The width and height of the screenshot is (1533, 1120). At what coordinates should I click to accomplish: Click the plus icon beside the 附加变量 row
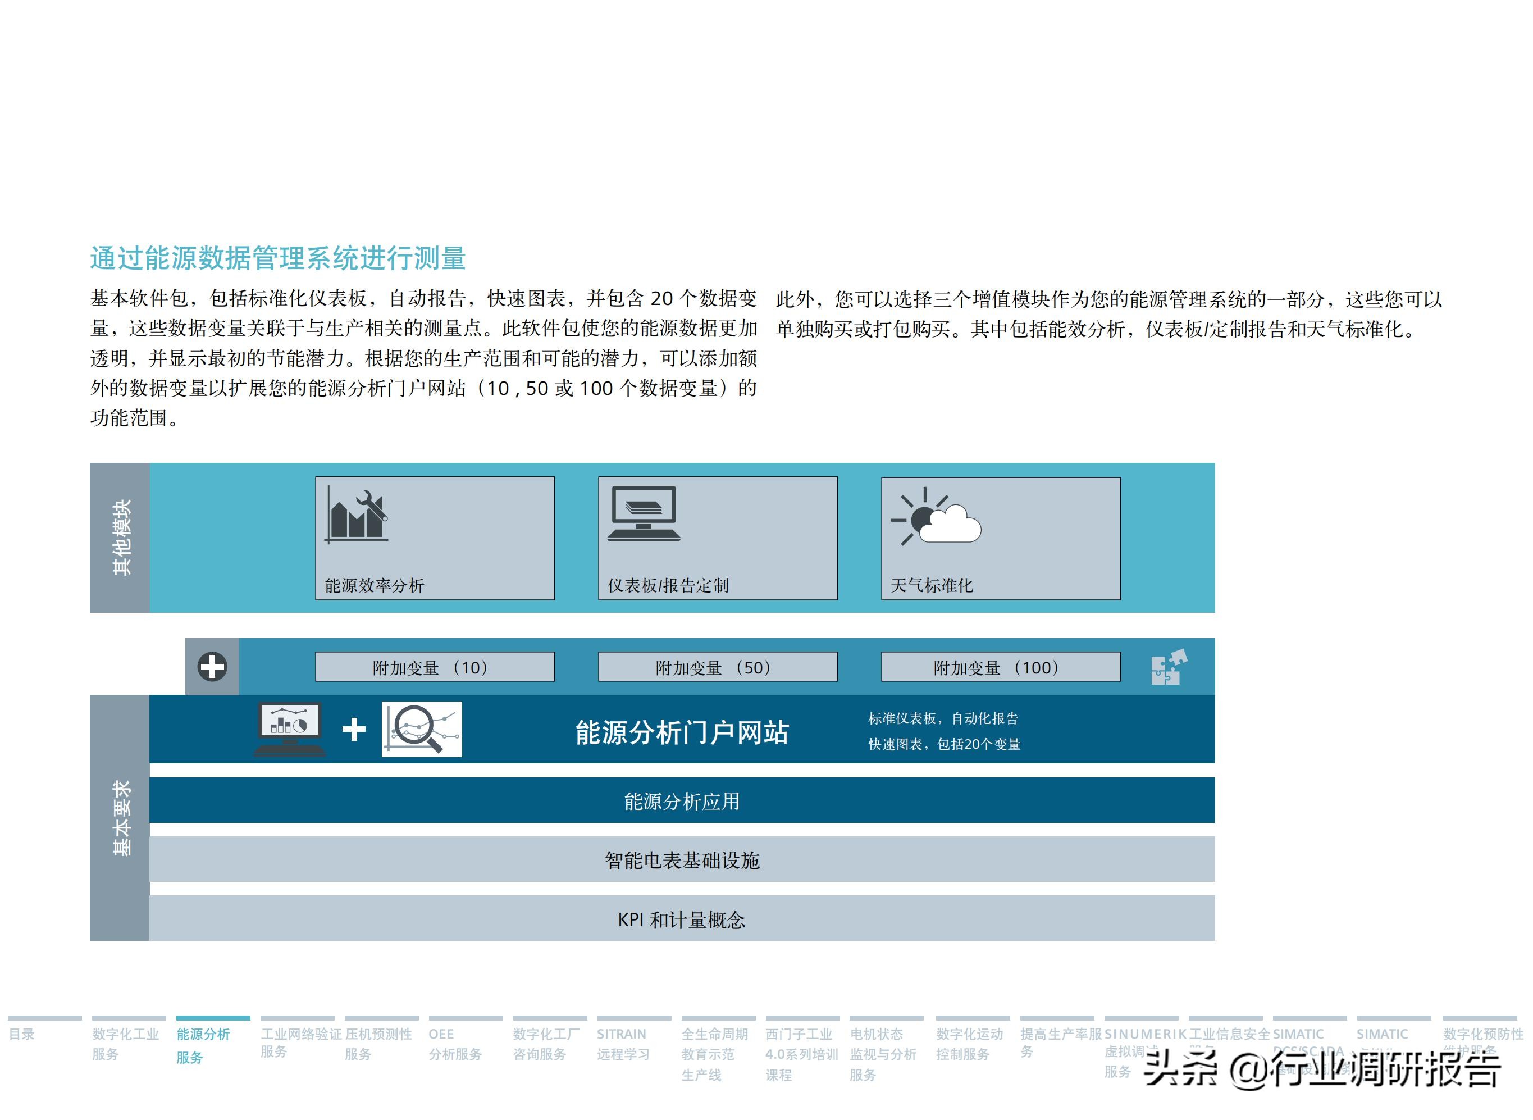click(x=213, y=667)
